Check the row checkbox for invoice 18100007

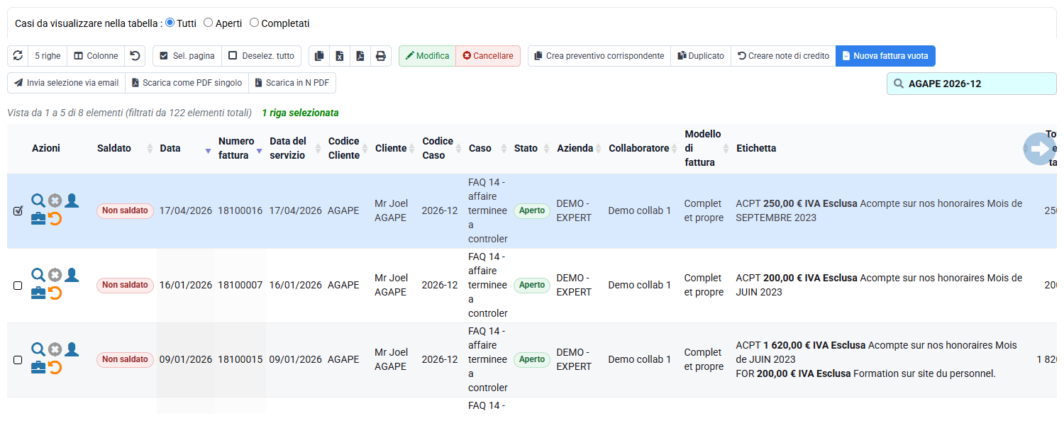(18, 286)
